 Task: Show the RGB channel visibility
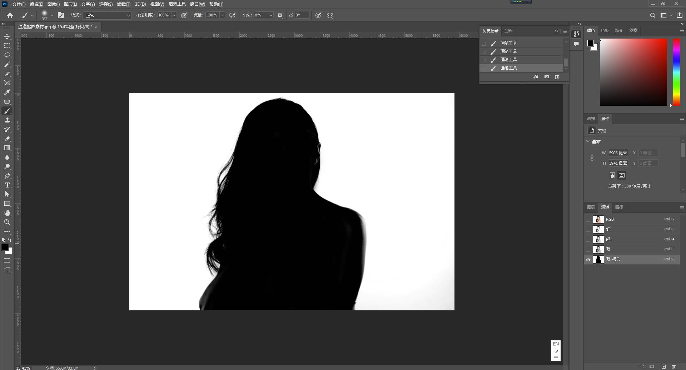click(588, 219)
